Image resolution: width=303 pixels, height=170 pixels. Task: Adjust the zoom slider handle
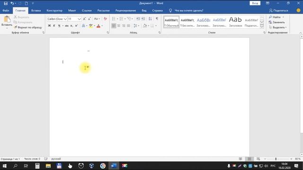pos(276,159)
